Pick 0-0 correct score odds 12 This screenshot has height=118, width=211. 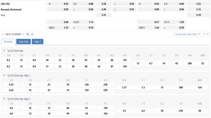(x=138, y=63)
